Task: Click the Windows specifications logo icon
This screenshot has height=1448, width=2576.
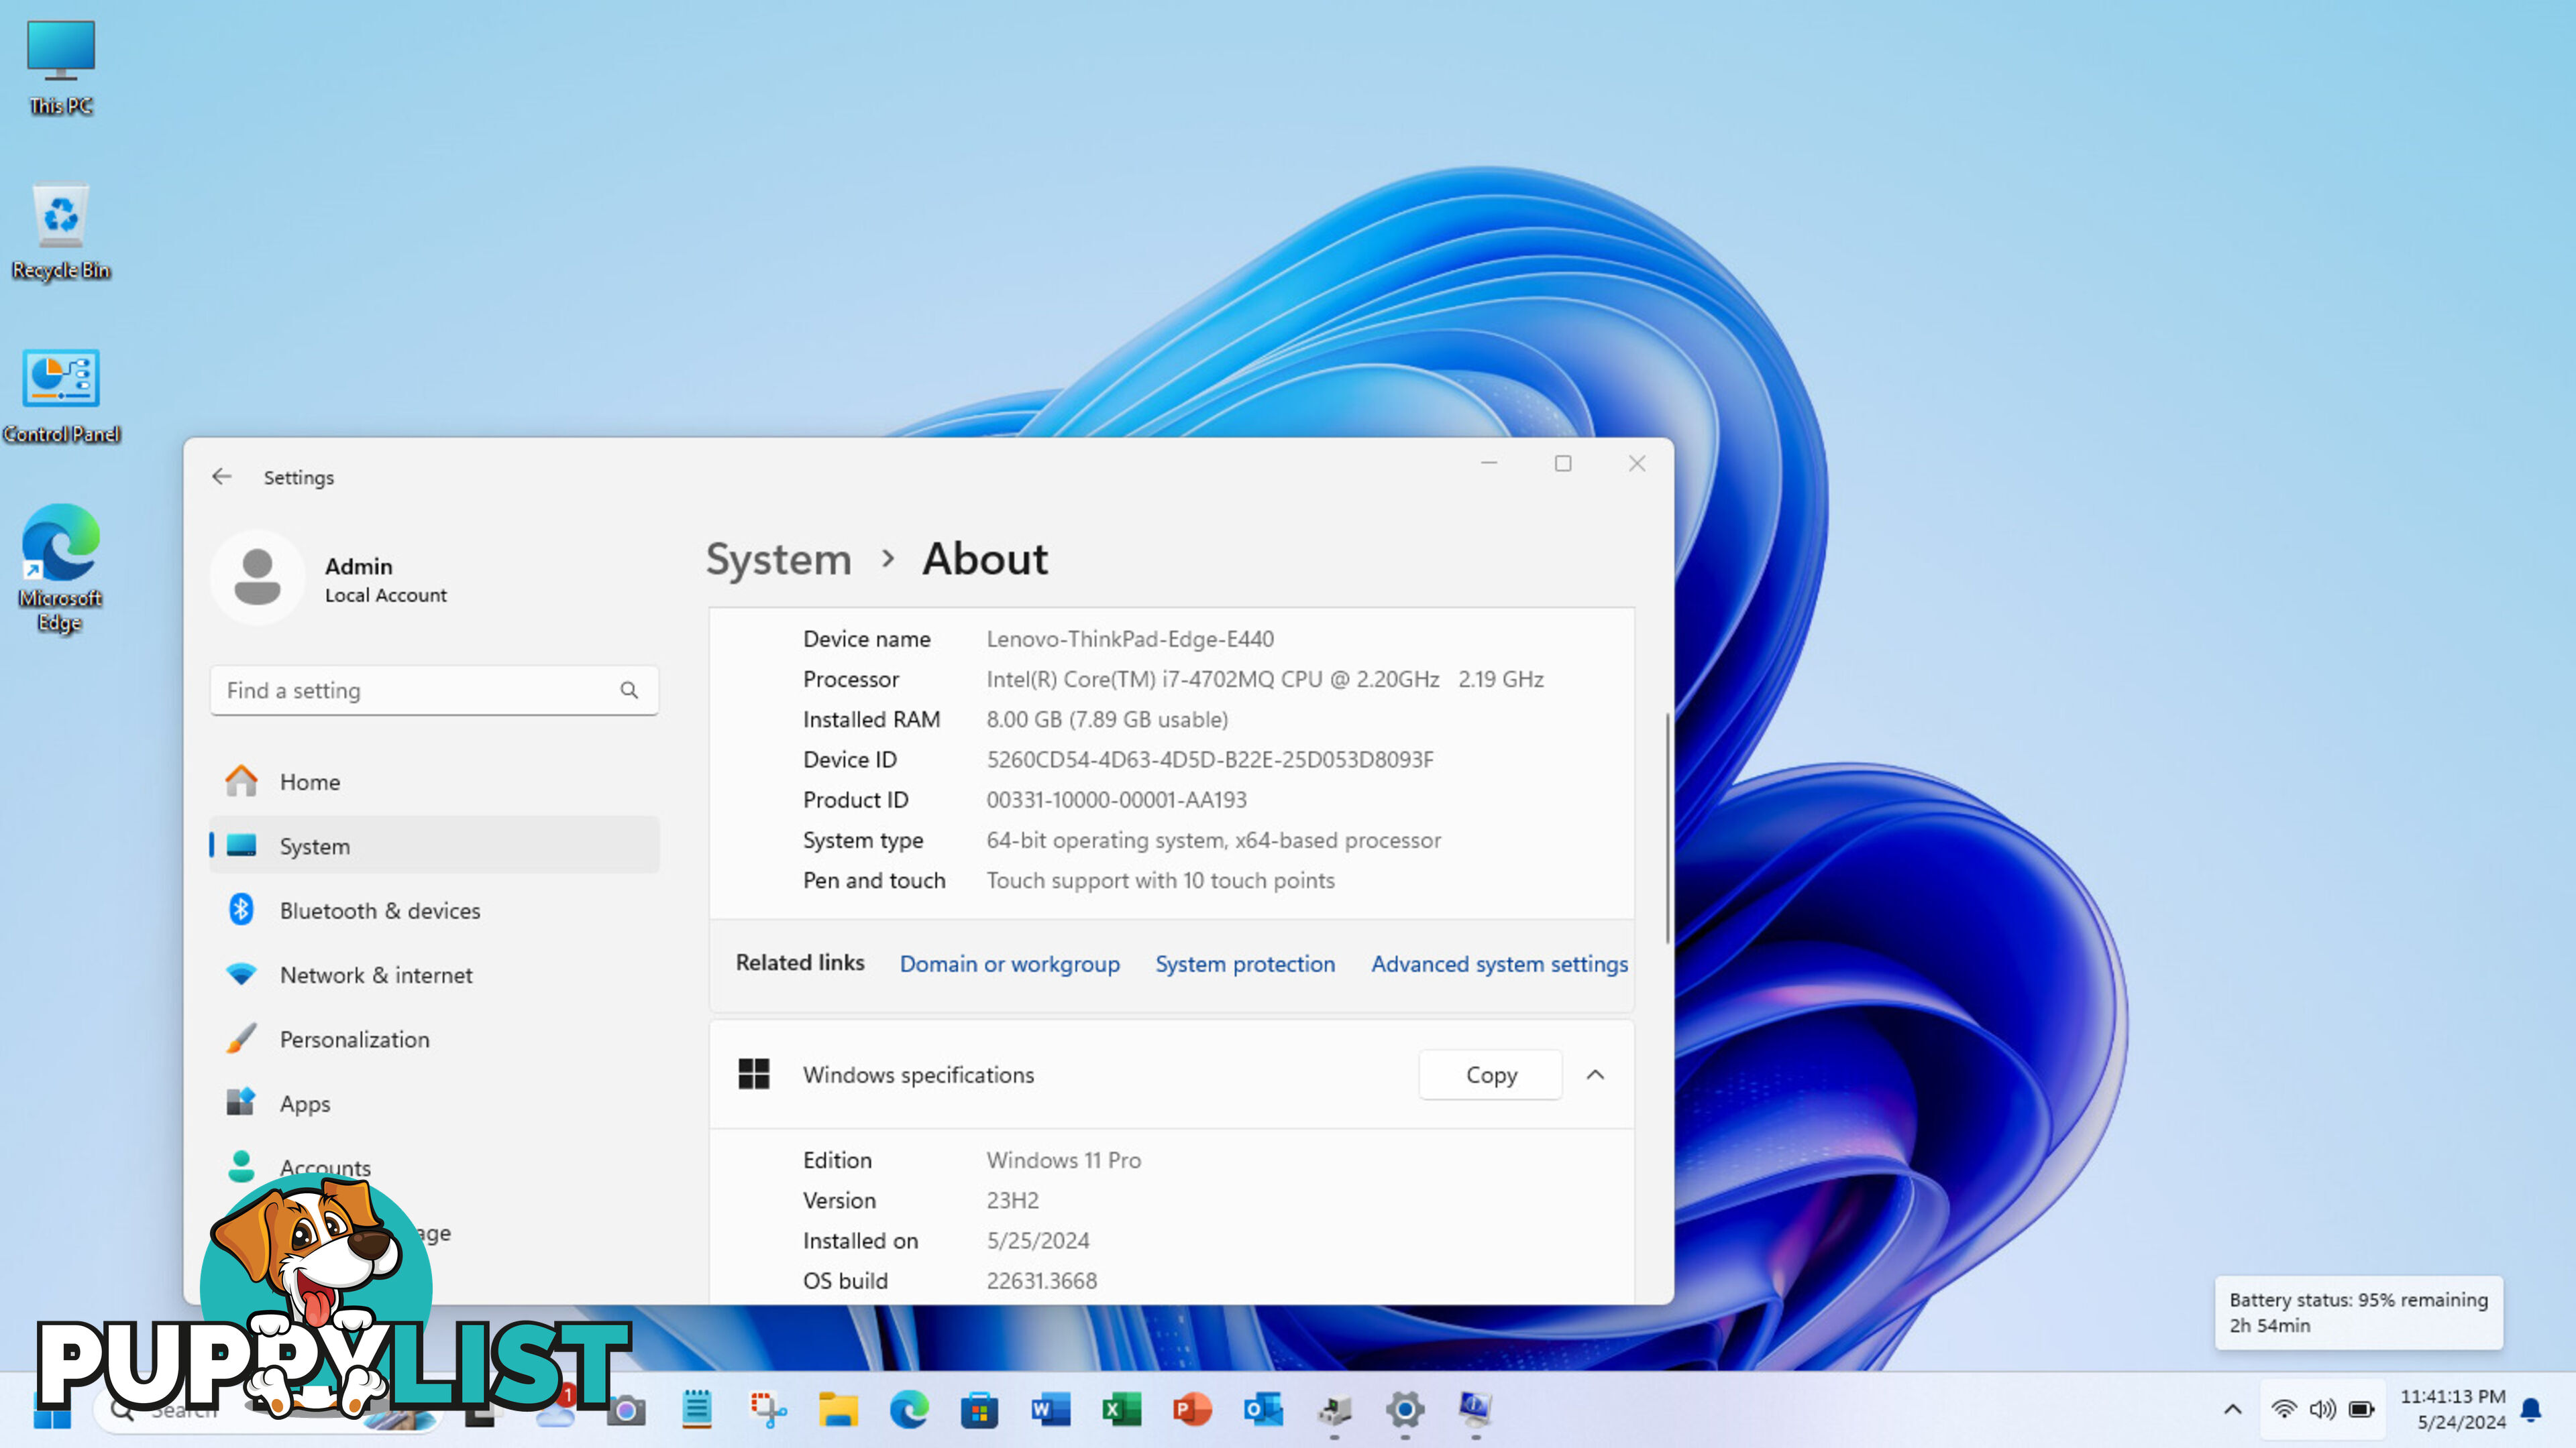Action: (x=753, y=1074)
